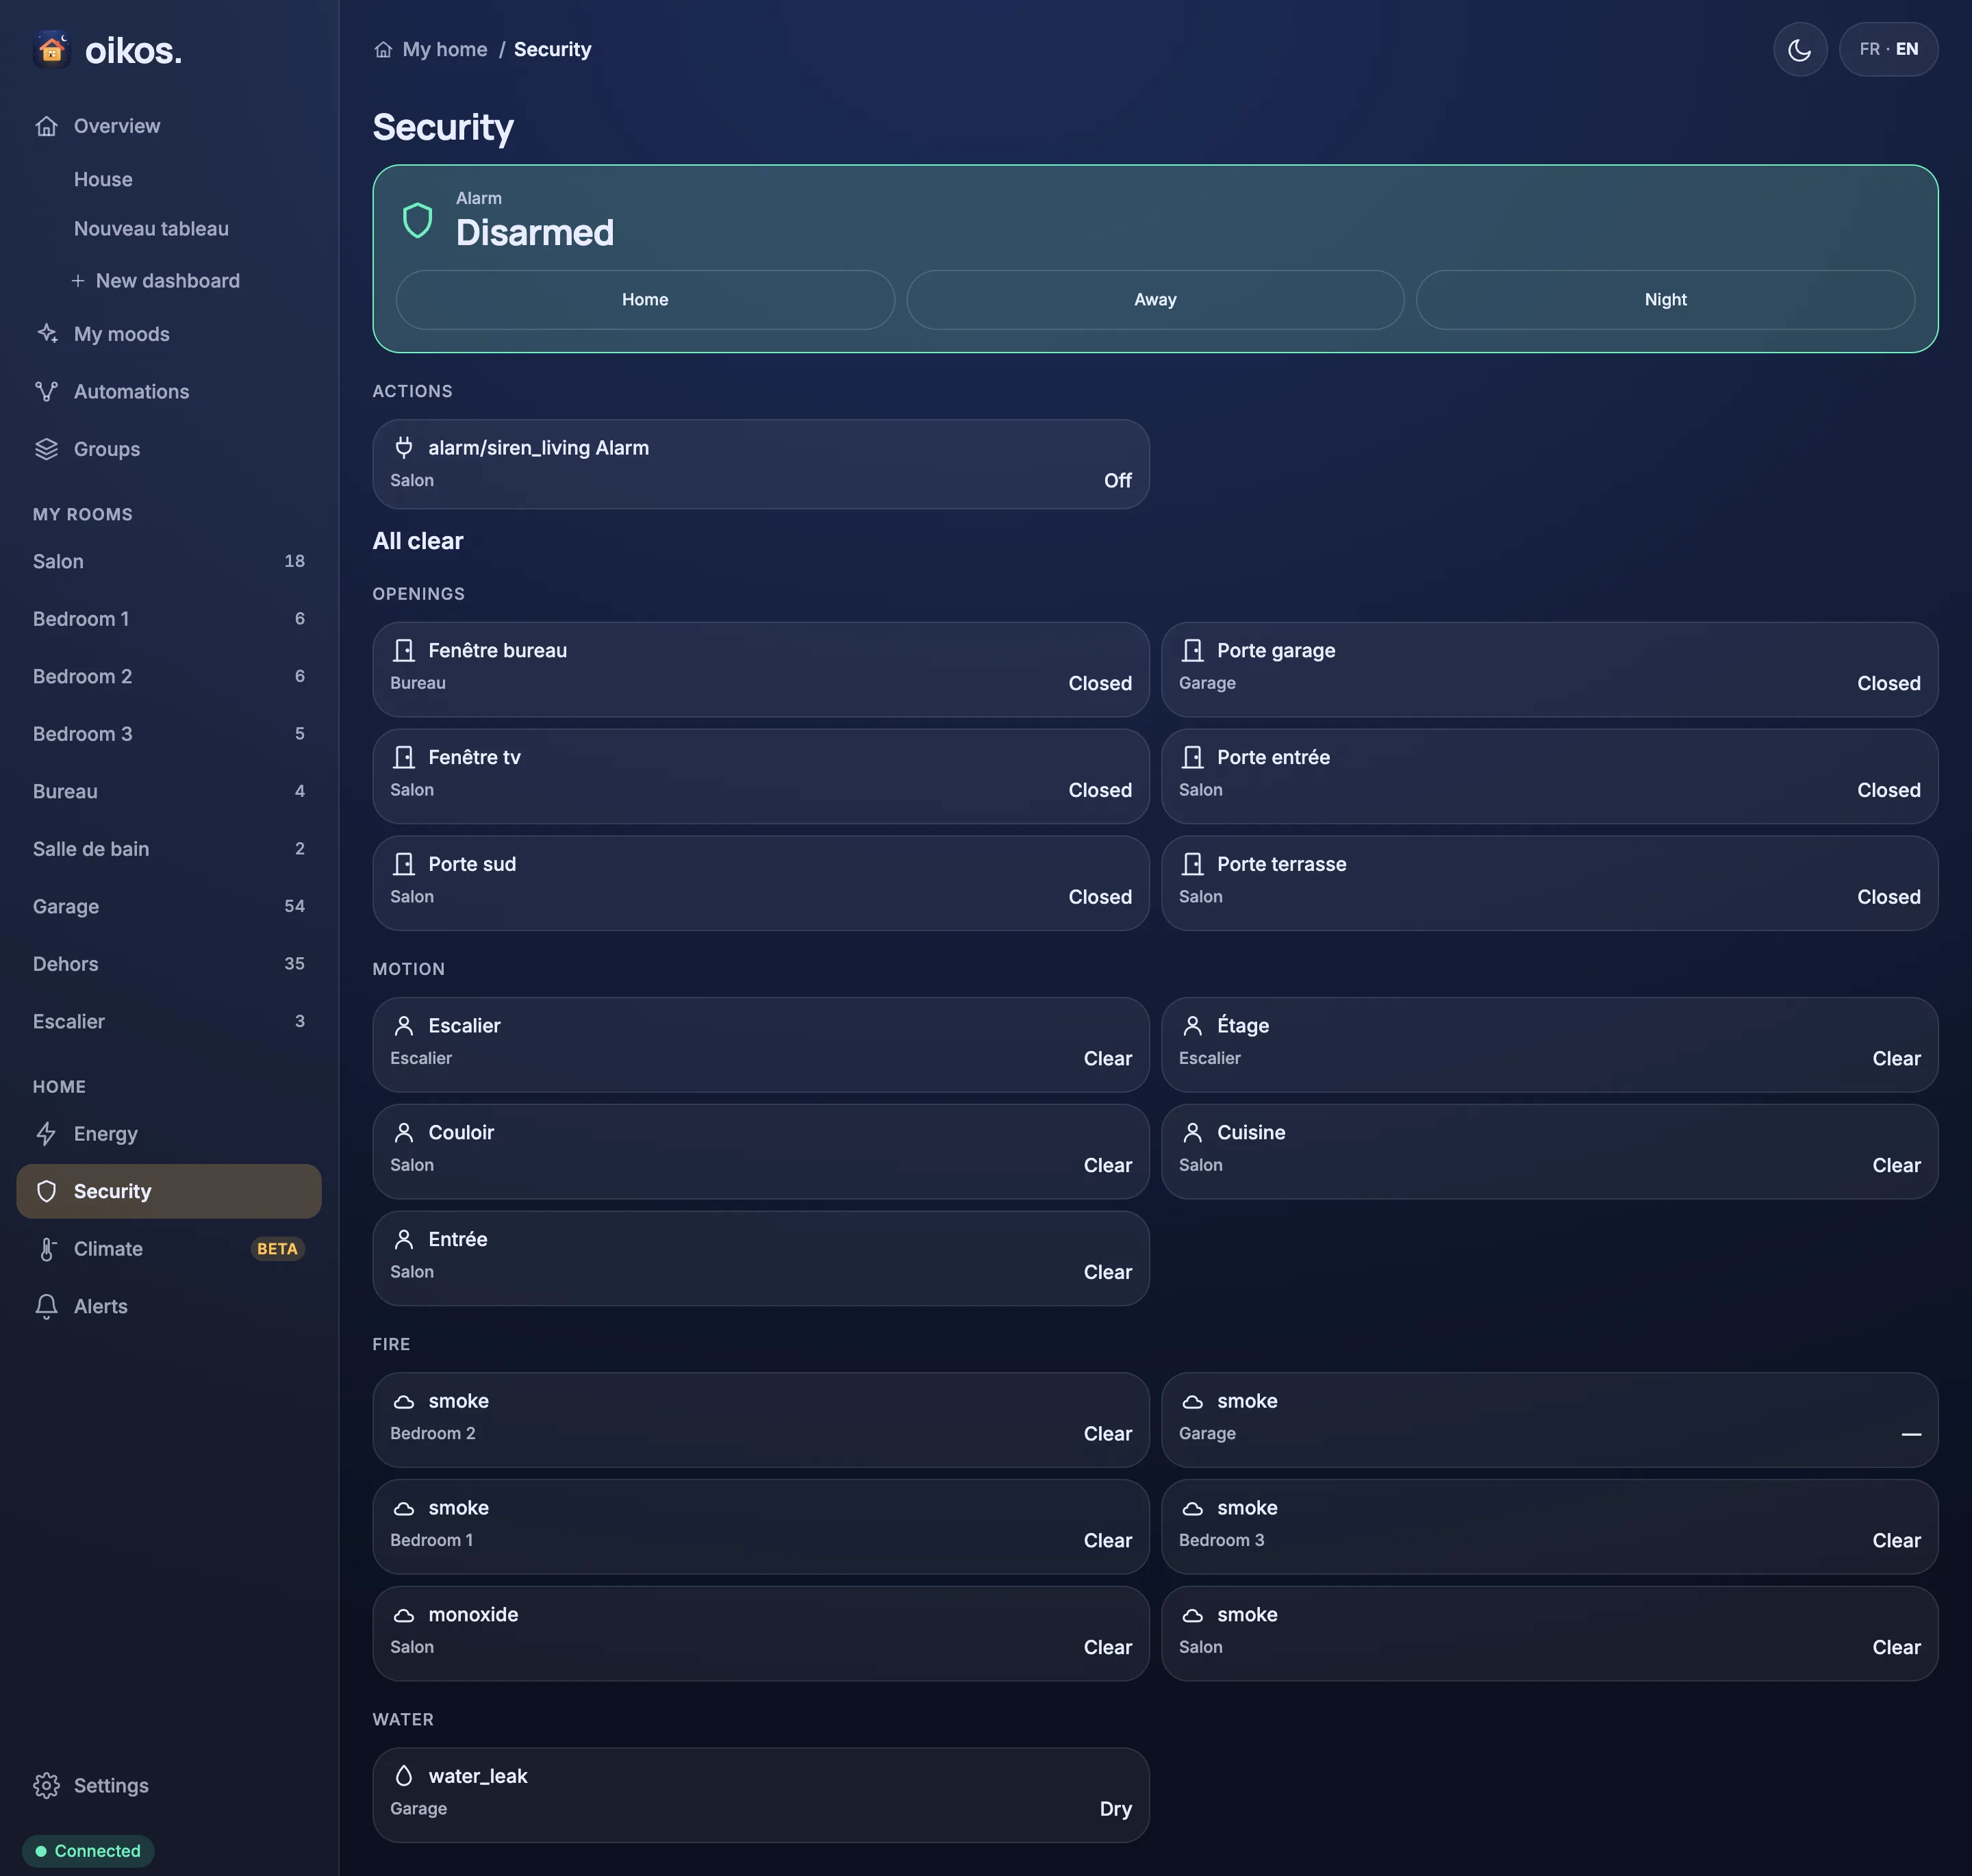Click the My moods sparkle icon
Viewport: 1972px width, 1876px height.
click(x=46, y=334)
